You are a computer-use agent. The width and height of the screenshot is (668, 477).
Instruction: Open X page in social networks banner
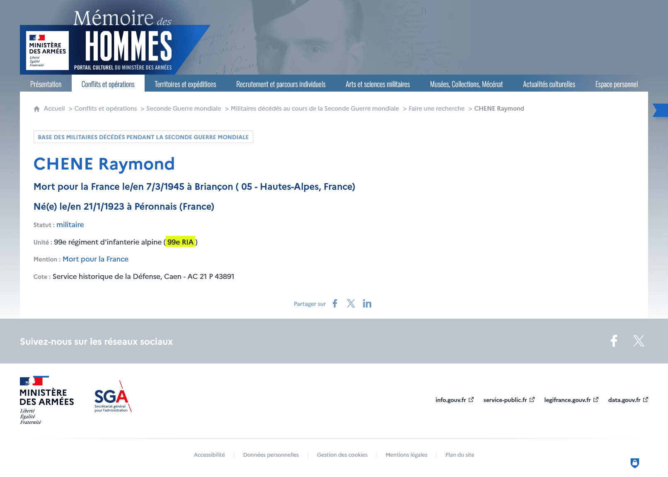(639, 341)
